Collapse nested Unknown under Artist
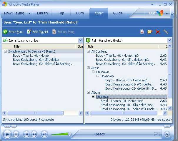This screenshot has width=178, height=141. pos(98,76)
